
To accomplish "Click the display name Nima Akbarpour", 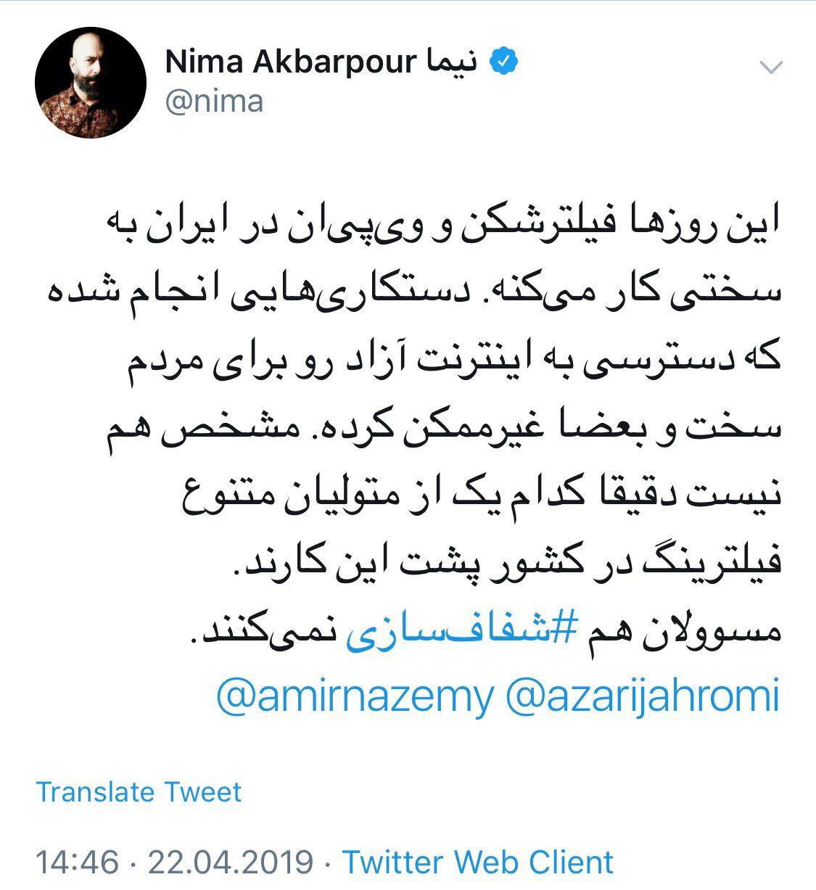I will (292, 62).
